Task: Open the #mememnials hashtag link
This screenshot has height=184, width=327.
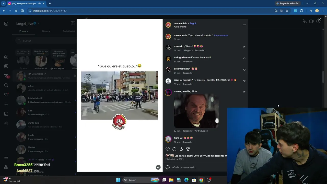Action: tap(221, 35)
